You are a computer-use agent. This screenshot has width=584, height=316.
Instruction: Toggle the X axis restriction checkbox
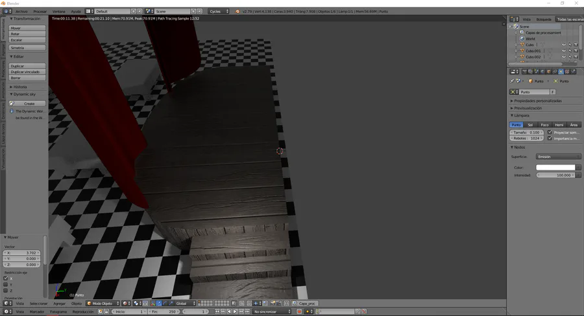point(6,278)
